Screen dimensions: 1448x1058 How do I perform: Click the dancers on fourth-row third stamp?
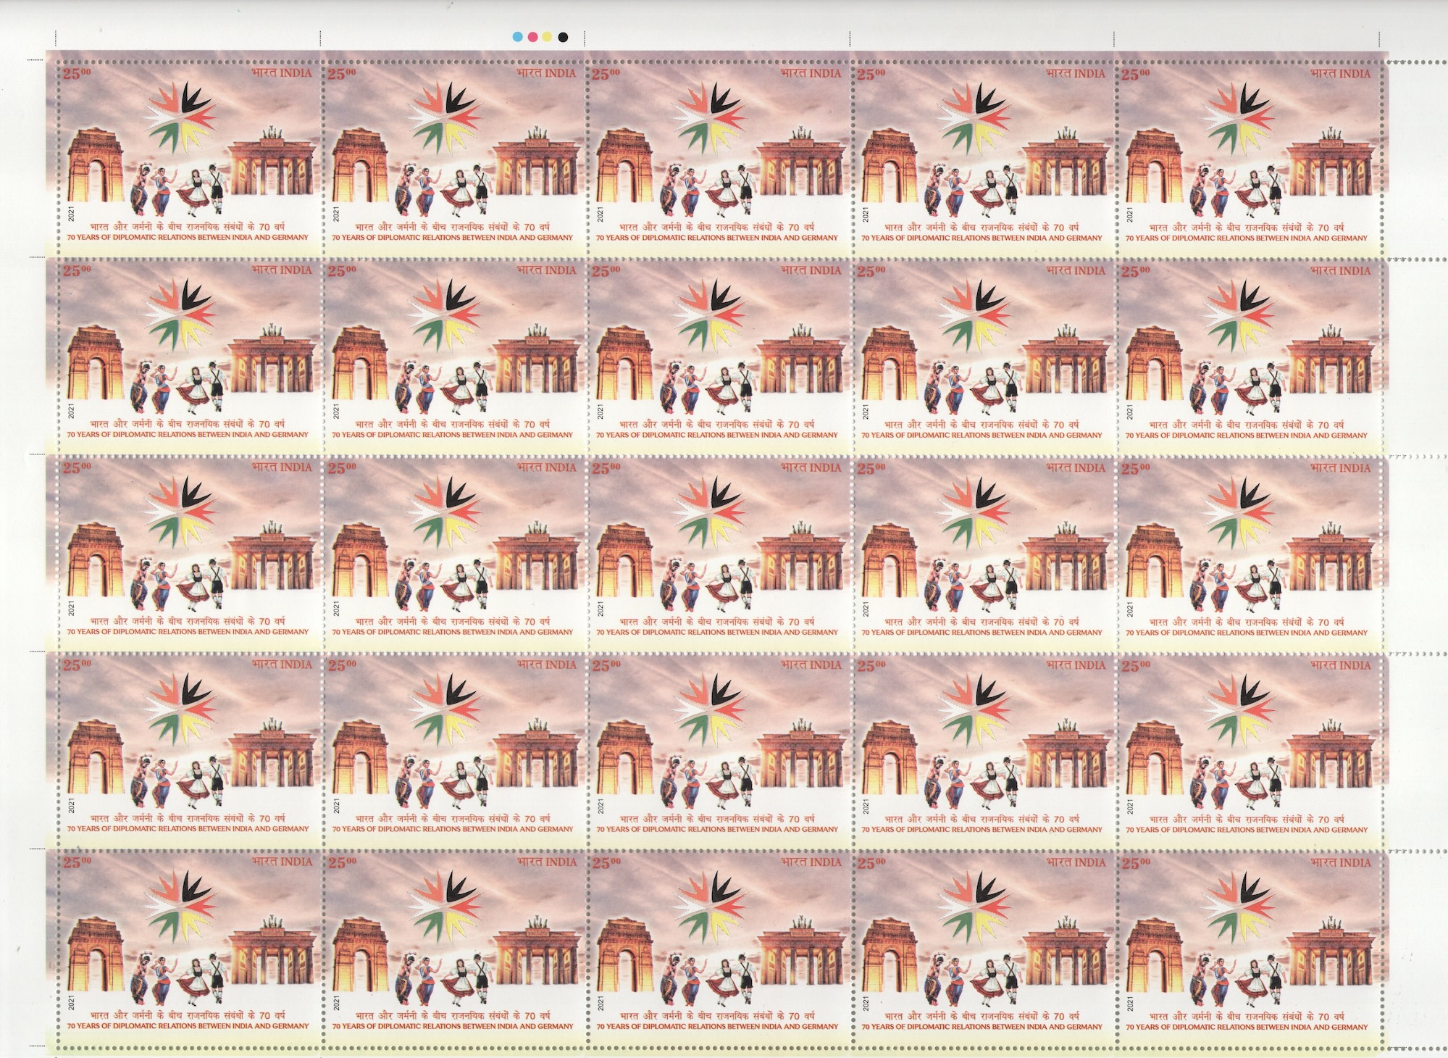pyautogui.click(x=707, y=781)
